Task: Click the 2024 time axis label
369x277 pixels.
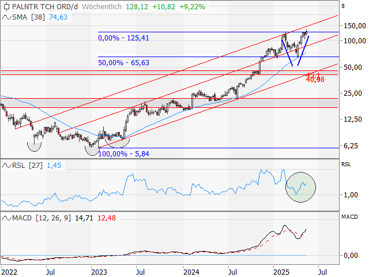Action: (x=191, y=272)
